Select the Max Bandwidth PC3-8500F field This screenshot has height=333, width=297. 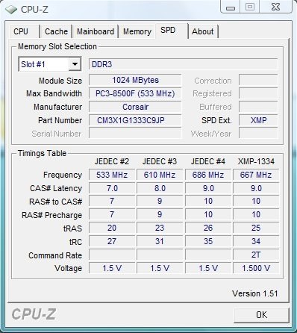click(x=135, y=93)
